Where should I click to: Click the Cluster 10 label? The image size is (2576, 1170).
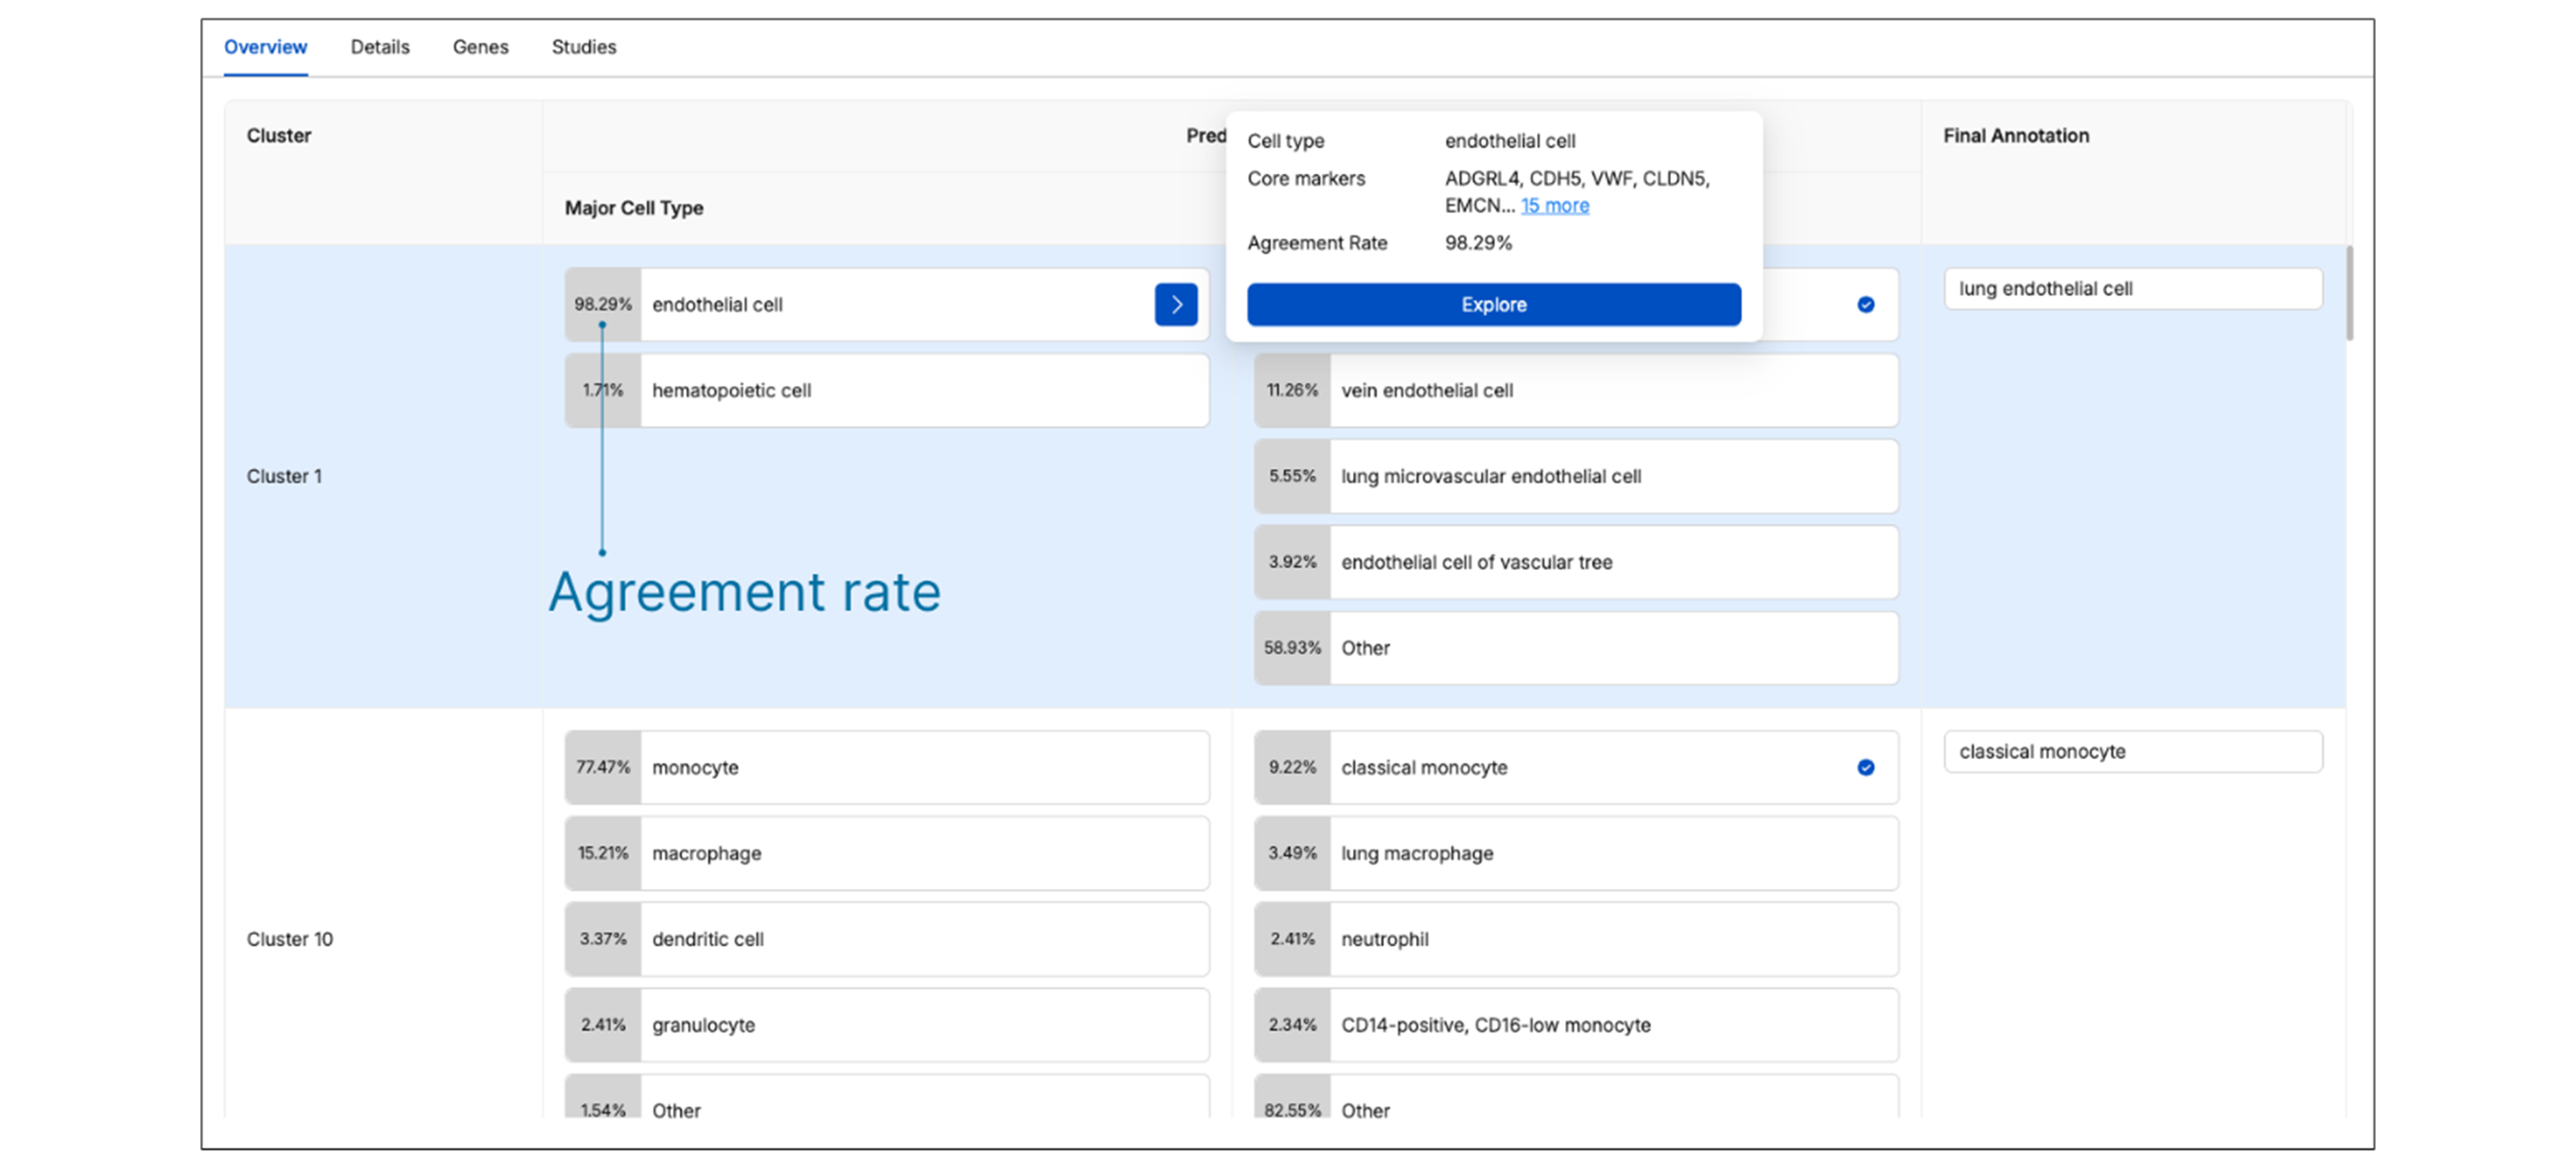(x=290, y=939)
